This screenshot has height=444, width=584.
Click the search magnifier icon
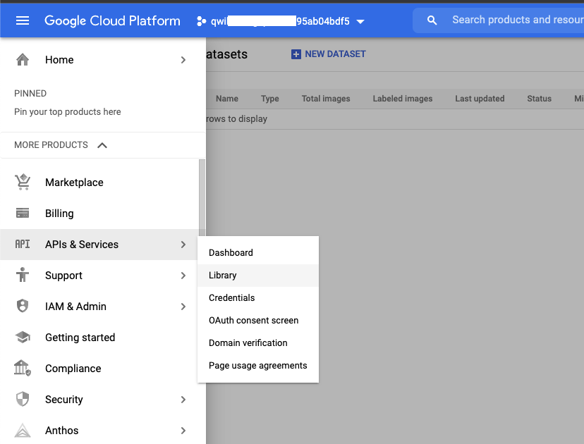click(432, 20)
